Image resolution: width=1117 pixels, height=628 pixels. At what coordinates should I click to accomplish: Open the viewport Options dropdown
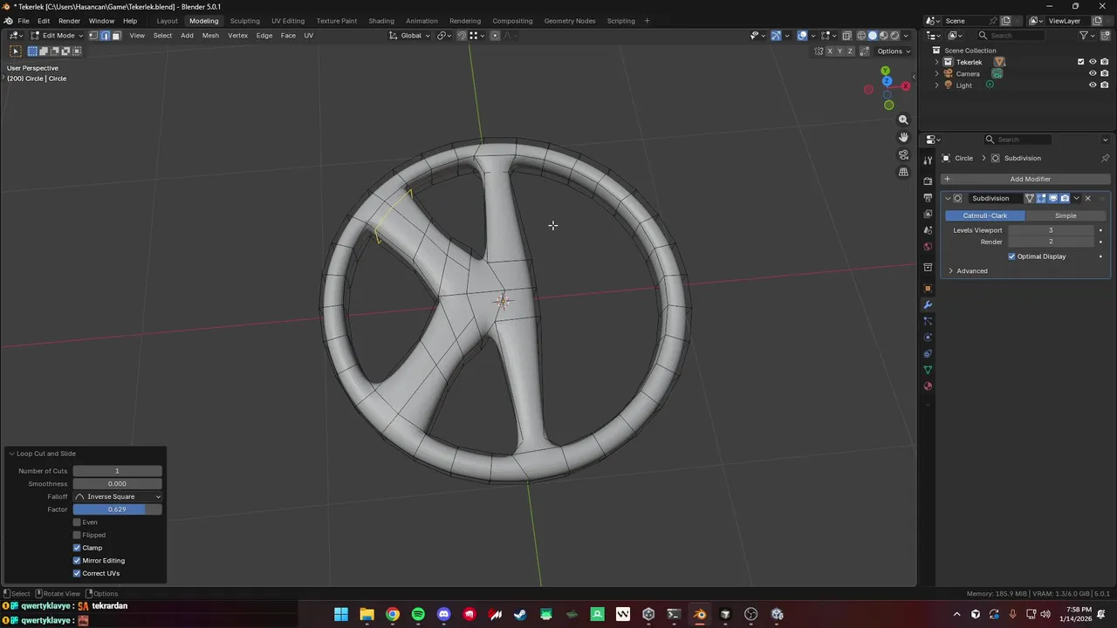894,51
